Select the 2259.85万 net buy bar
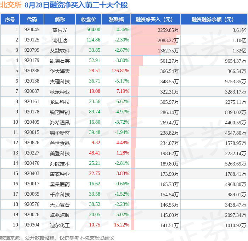This screenshot has height=241, width=248. (x=156, y=30)
